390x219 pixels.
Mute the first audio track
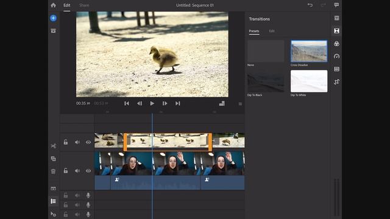[x=77, y=195]
